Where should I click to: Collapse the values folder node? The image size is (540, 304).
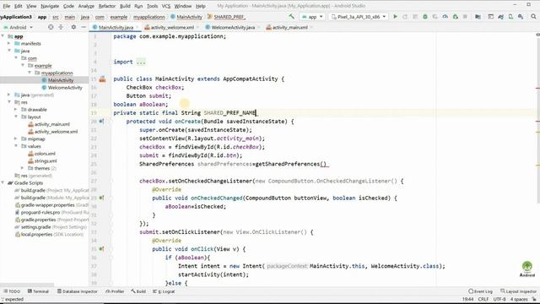tap(16, 146)
